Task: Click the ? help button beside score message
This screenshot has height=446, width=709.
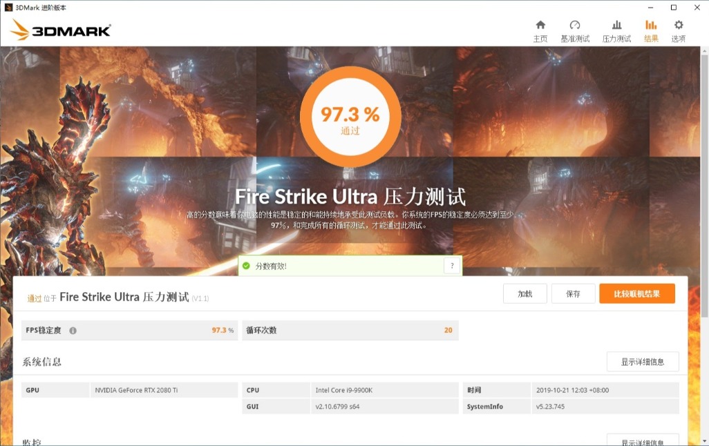Action: click(x=452, y=265)
